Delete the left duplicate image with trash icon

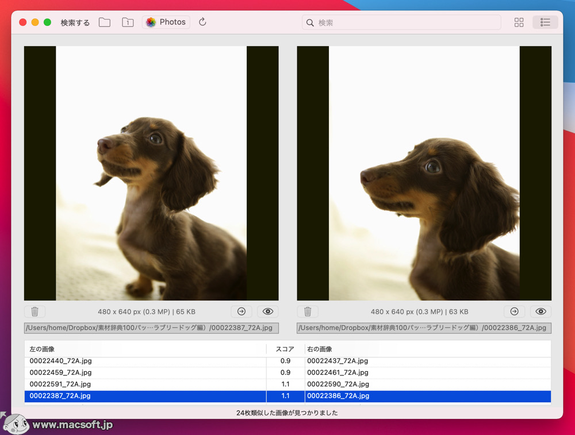[x=34, y=311]
